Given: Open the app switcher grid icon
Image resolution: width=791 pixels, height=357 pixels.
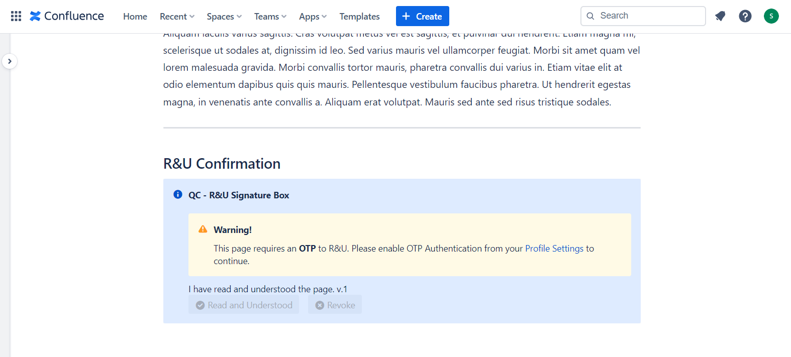Looking at the screenshot, I should coord(16,16).
